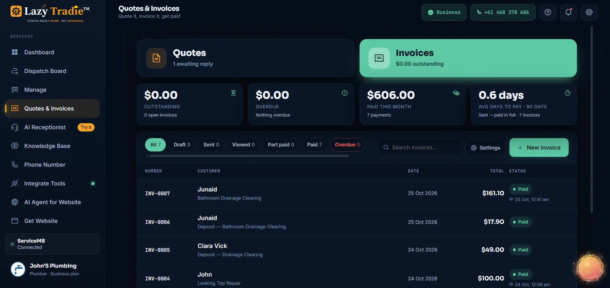Image resolution: width=610 pixels, height=288 pixels.
Task: Click the Dashboard grid icon
Action: click(x=15, y=52)
